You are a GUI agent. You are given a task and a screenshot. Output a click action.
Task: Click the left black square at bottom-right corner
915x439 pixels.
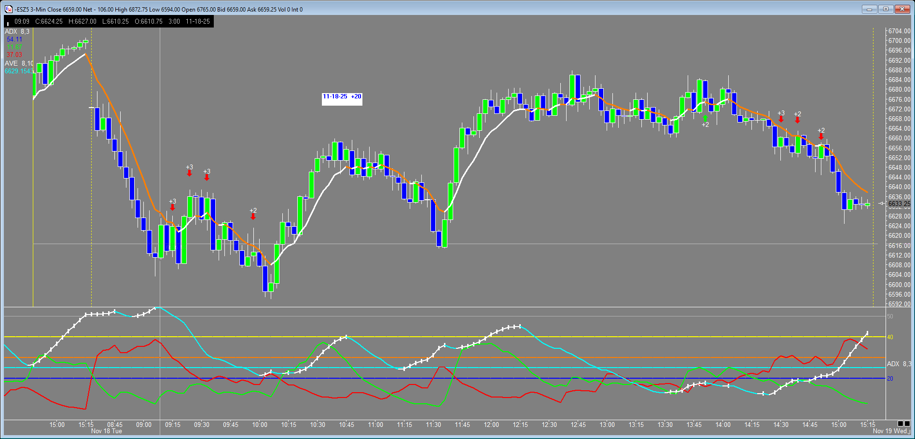(x=901, y=424)
